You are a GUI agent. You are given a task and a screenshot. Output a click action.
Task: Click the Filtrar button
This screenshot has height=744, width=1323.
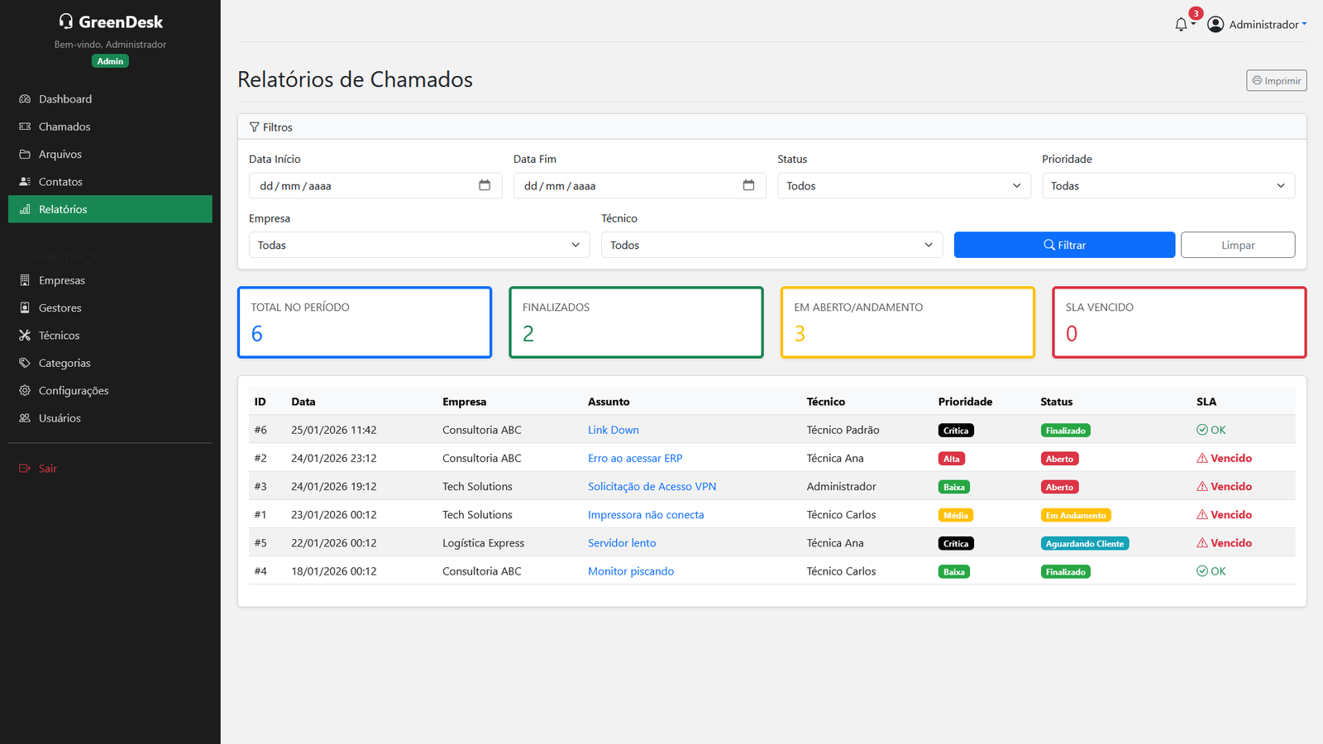(1064, 245)
